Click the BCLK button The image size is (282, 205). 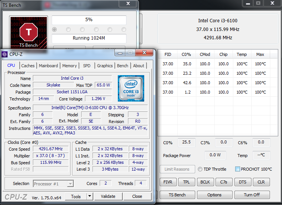(x=205, y=182)
